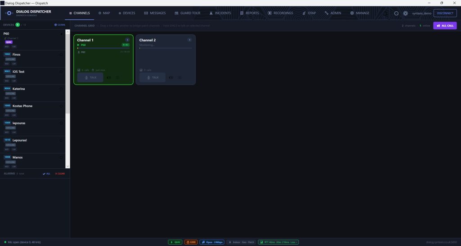Click the DISCONNECT button

pyautogui.click(x=445, y=13)
